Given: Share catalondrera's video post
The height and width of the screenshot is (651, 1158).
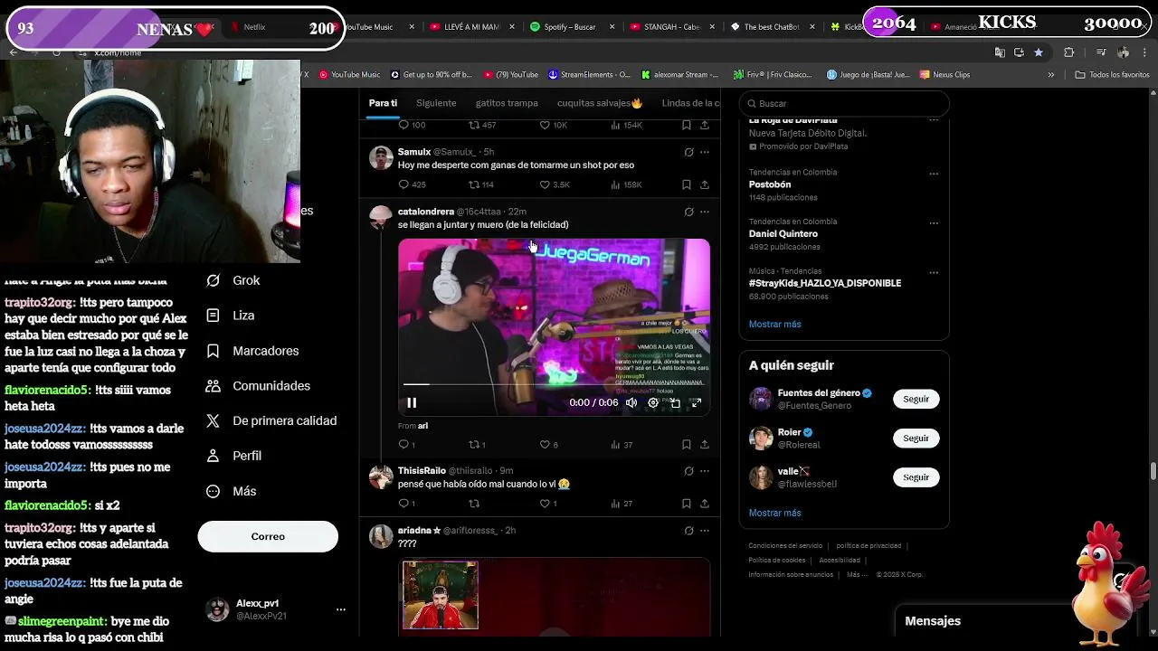Looking at the screenshot, I should click(x=705, y=444).
